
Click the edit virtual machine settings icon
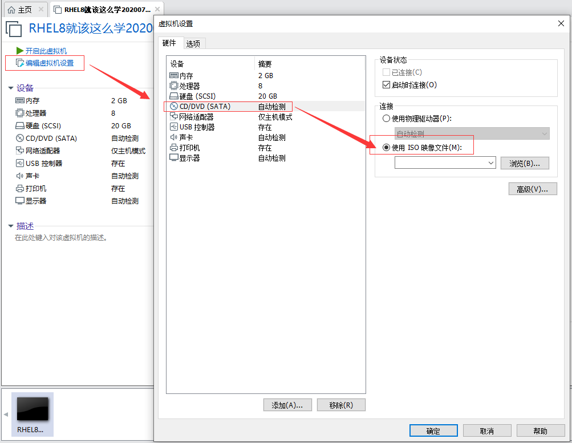click(20, 63)
